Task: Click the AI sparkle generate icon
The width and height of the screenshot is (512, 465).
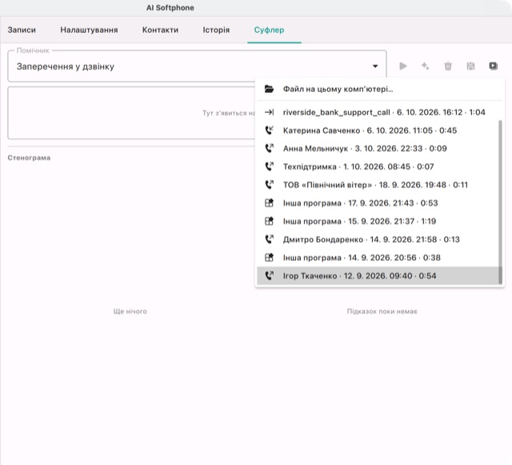Action: pyautogui.click(x=425, y=66)
